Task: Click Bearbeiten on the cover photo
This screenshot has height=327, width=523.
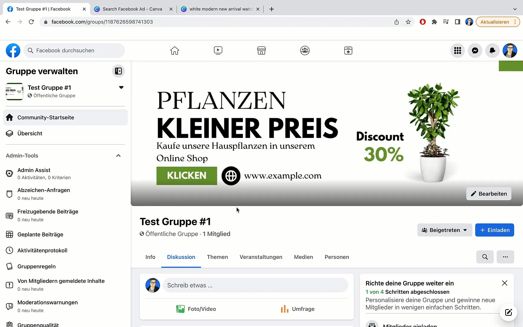Action: tap(489, 194)
